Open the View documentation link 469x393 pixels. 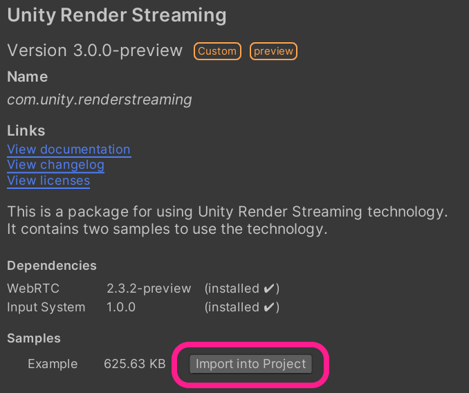[x=68, y=149]
